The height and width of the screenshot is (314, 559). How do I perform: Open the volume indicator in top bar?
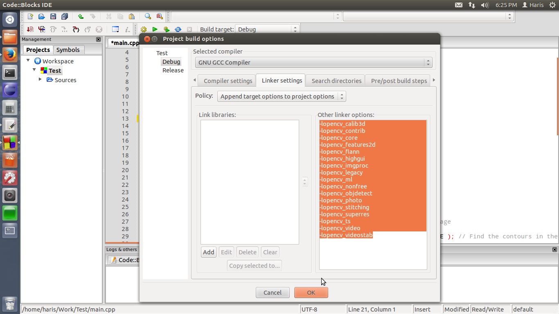485,5
